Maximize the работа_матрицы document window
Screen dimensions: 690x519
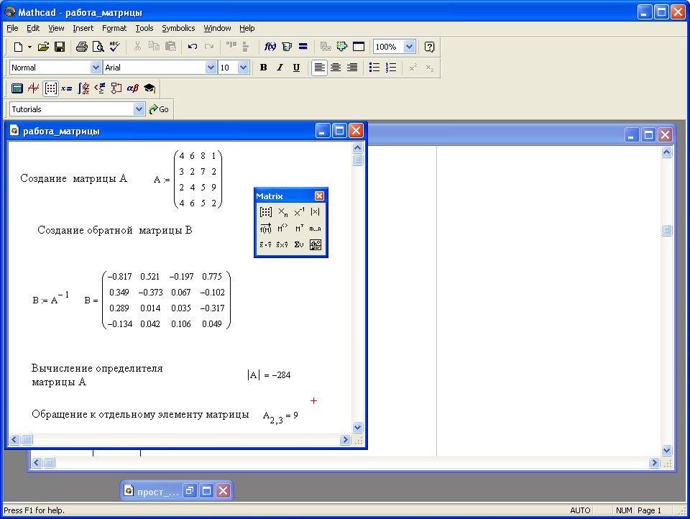coord(339,131)
